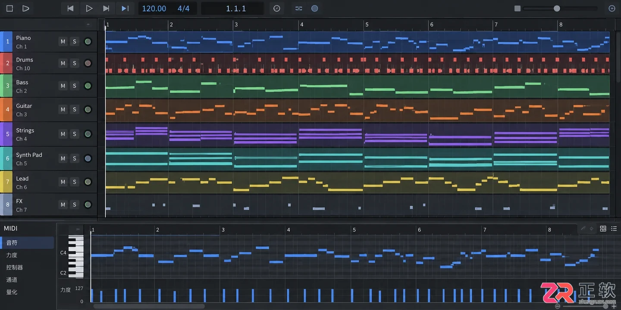Click bar 5 on the arrangement ruler
The height and width of the screenshot is (310, 621).
click(367, 25)
